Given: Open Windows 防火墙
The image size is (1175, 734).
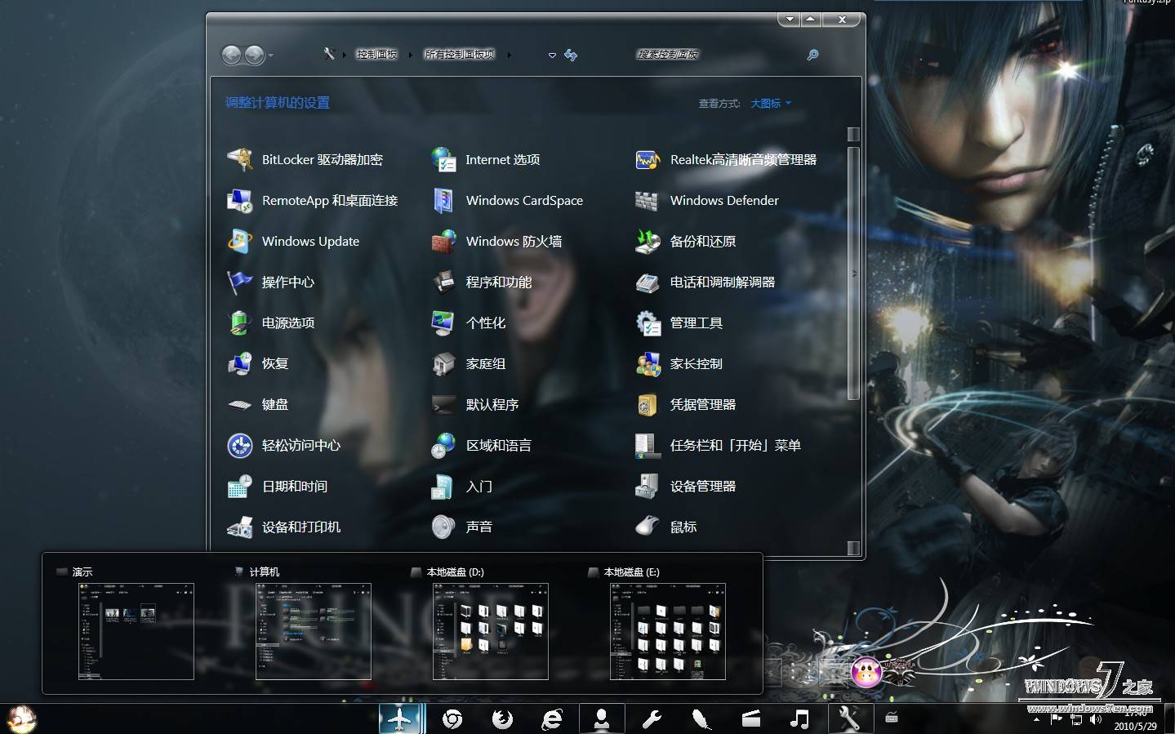Looking at the screenshot, I should 496,241.
